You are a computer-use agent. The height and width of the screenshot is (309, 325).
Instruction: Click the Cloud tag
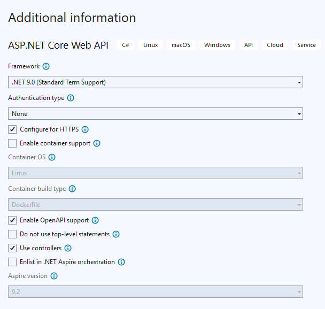[275, 45]
